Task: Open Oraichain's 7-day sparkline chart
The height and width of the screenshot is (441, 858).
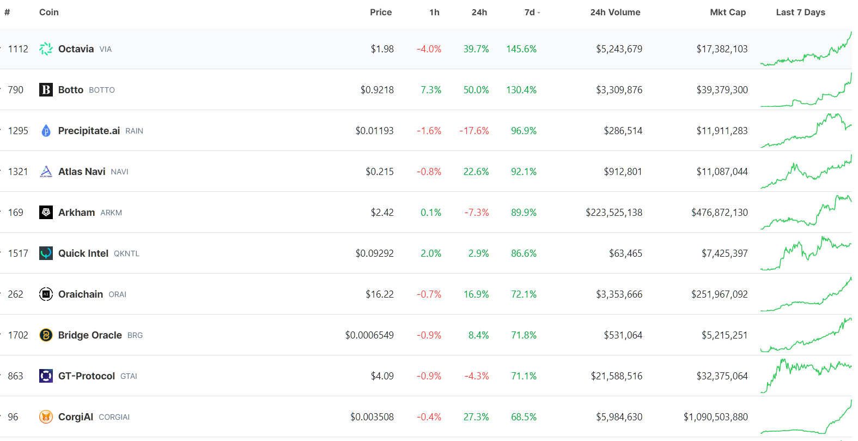Action: click(x=806, y=294)
